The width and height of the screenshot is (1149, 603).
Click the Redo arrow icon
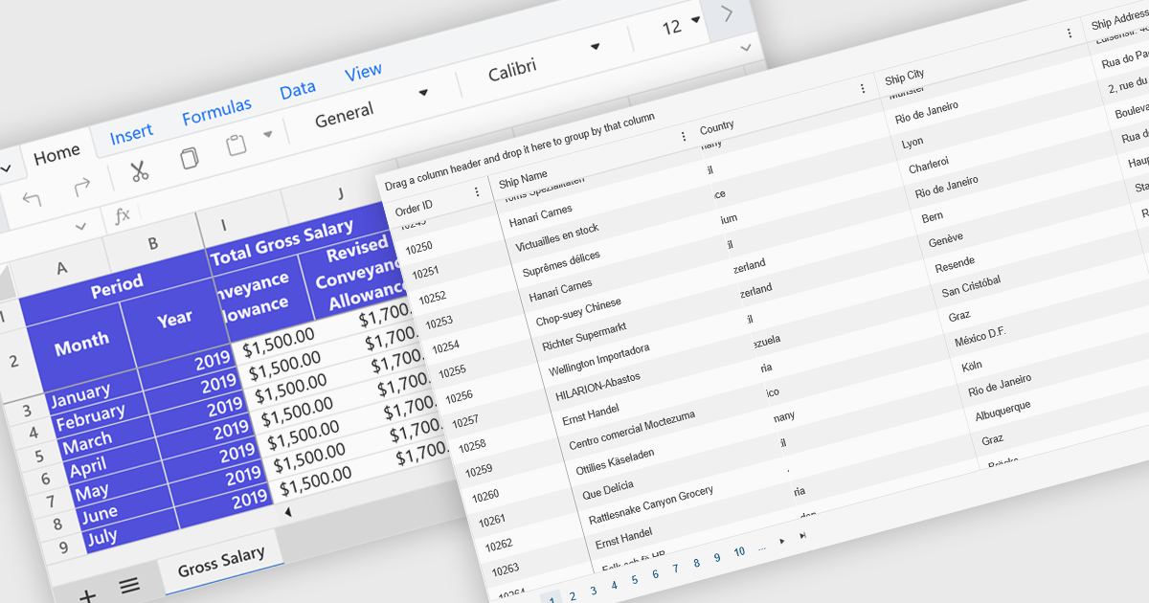point(82,186)
